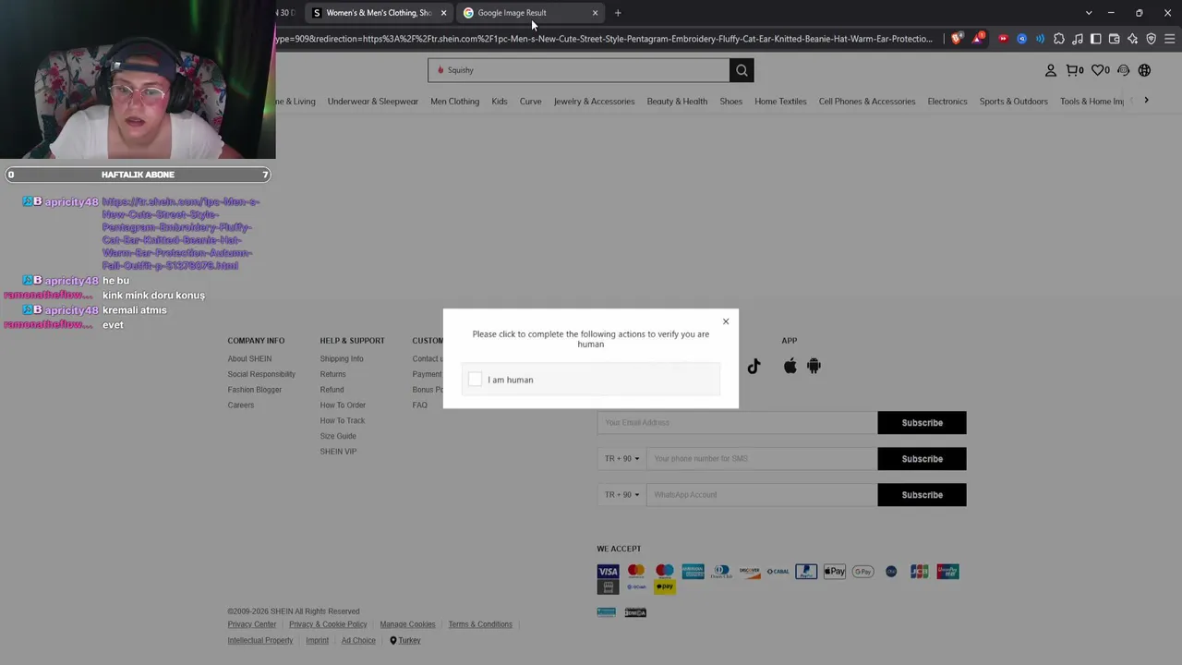Subscribe with the SMS phone number button
The width and height of the screenshot is (1182, 665).
(922, 459)
